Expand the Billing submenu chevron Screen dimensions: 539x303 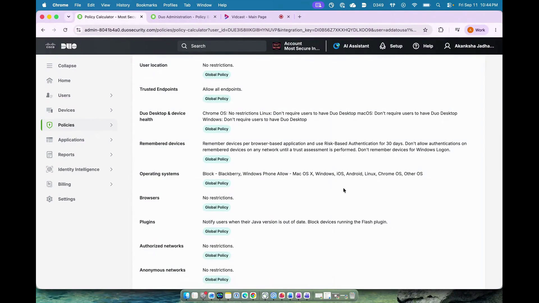(111, 184)
